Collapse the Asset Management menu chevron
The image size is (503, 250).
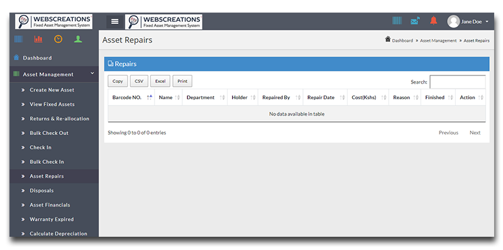coord(92,73)
